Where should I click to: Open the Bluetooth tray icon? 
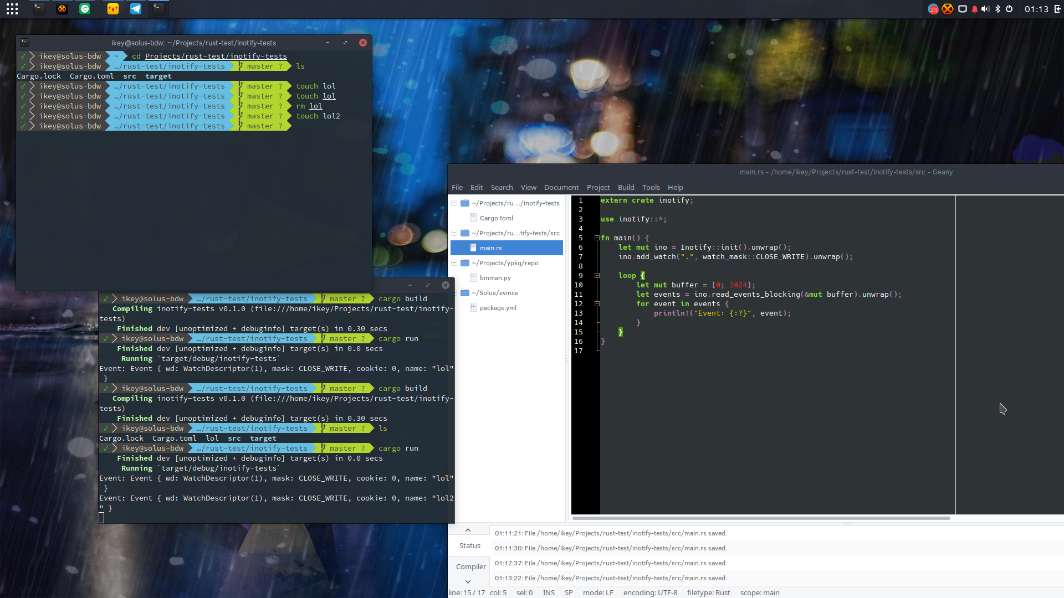(x=997, y=9)
